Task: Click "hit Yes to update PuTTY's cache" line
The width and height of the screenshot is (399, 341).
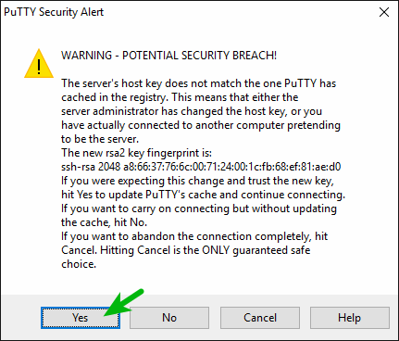Action: pyautogui.click(x=203, y=195)
